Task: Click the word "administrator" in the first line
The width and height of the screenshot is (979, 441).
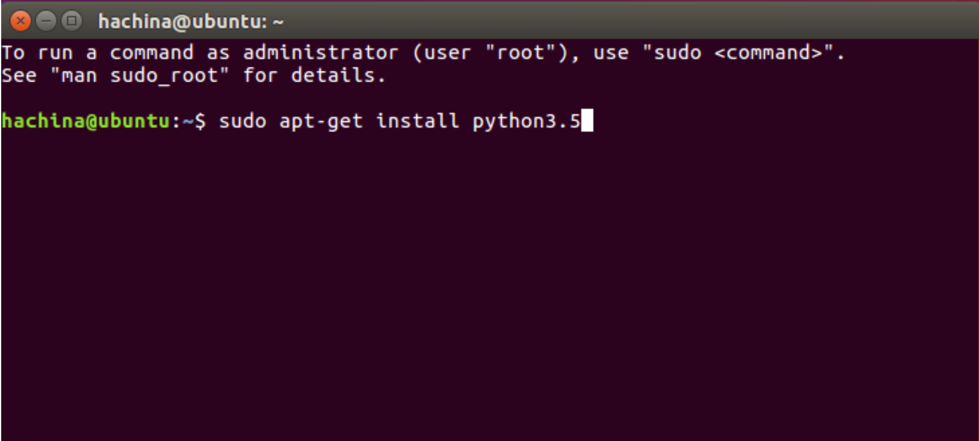Action: pos(320,53)
